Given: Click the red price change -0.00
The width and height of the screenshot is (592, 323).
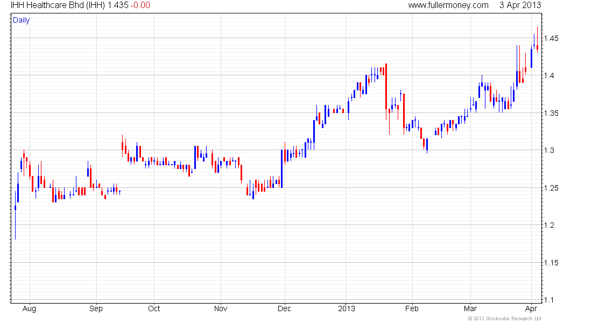Looking at the screenshot, I should tap(140, 5).
